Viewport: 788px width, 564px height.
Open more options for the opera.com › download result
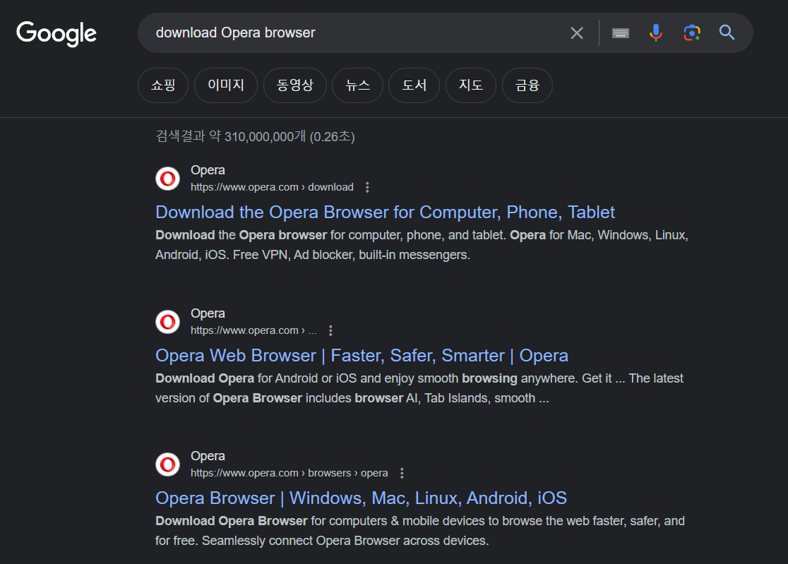pyautogui.click(x=367, y=187)
